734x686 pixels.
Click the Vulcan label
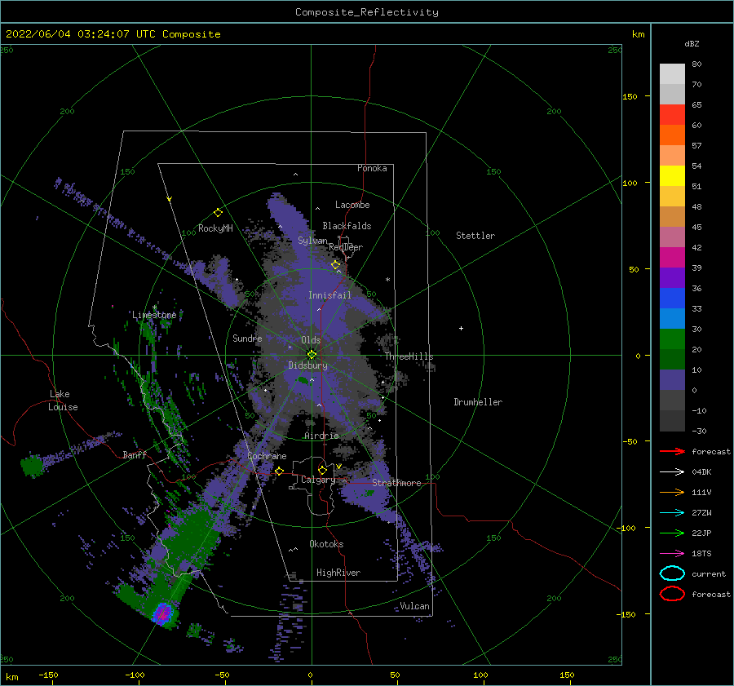coord(415,606)
